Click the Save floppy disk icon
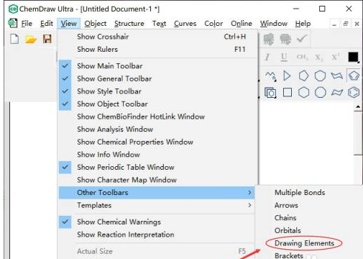 [47, 39]
